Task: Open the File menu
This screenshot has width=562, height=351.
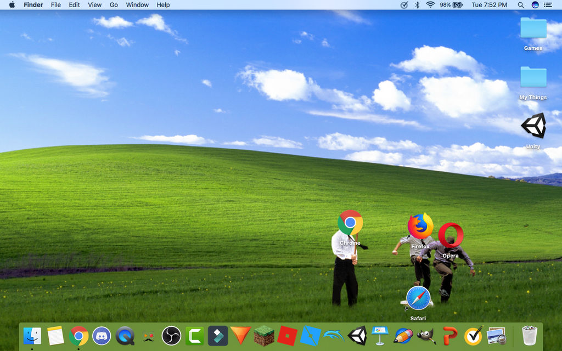Action: (x=55, y=4)
